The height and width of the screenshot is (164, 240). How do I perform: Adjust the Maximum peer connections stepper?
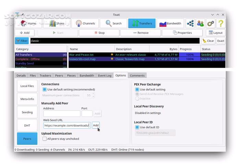tap(93, 95)
